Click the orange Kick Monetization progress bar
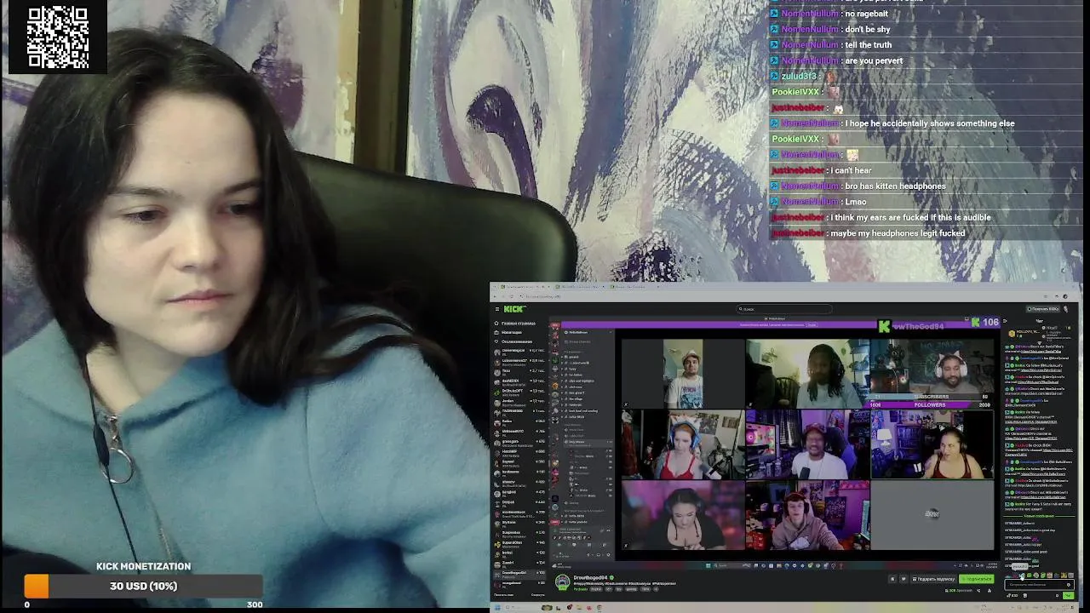The width and height of the screenshot is (1090, 613). click(37, 586)
